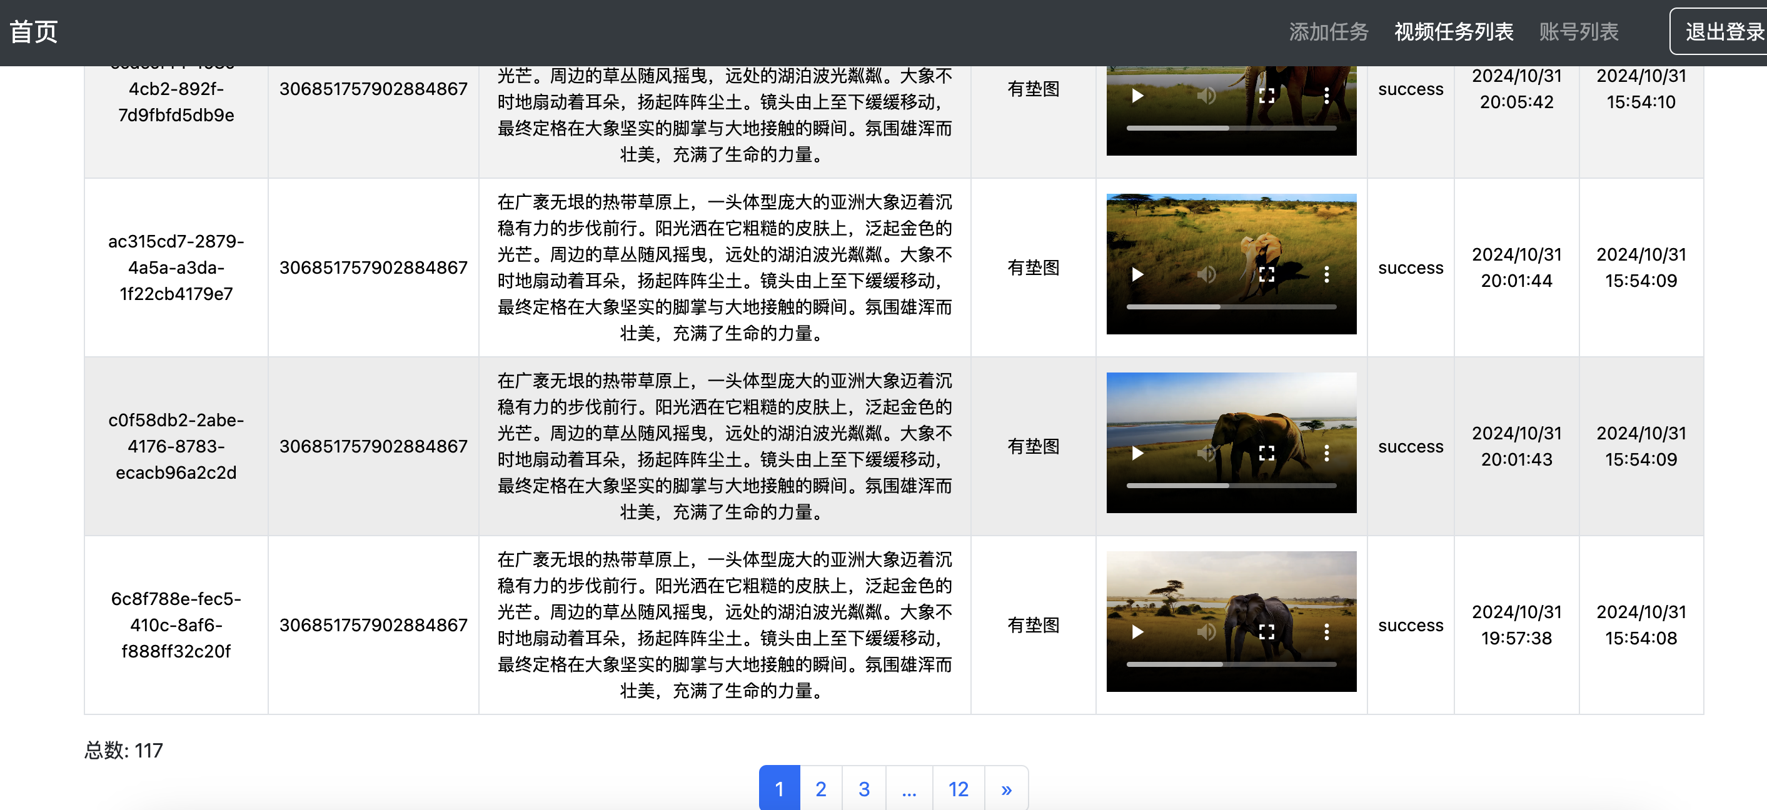Enter fullscreen on the 6c8f788e video
The image size is (1767, 810).
[x=1266, y=632]
